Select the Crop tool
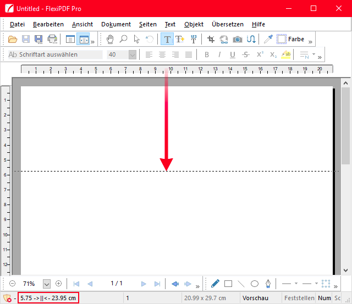The image size is (352, 304). [211, 39]
